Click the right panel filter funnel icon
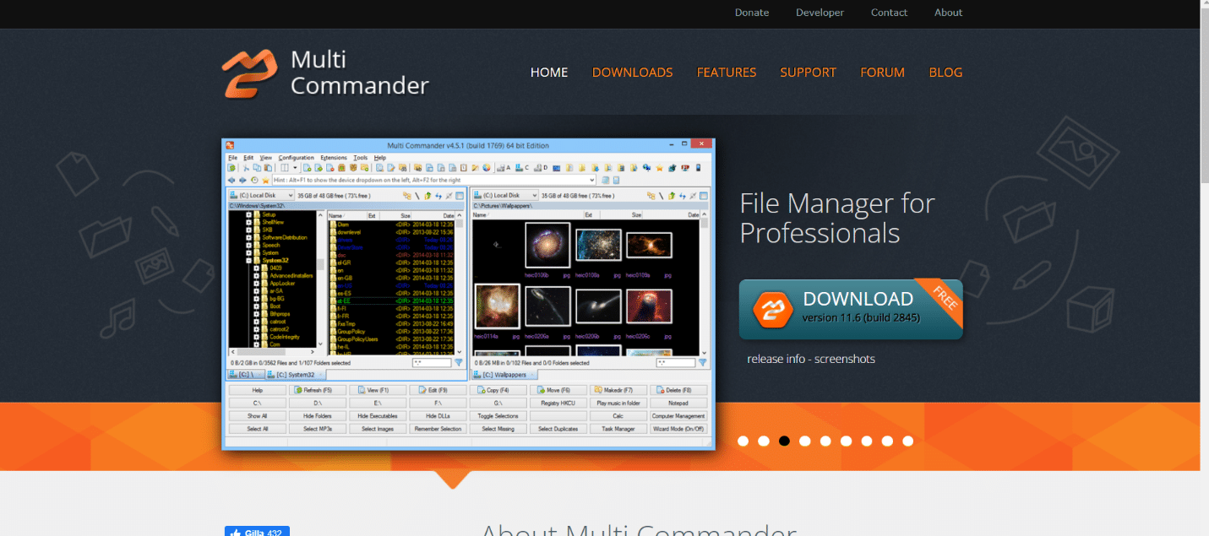Image resolution: width=1209 pixels, height=536 pixels. (702, 362)
